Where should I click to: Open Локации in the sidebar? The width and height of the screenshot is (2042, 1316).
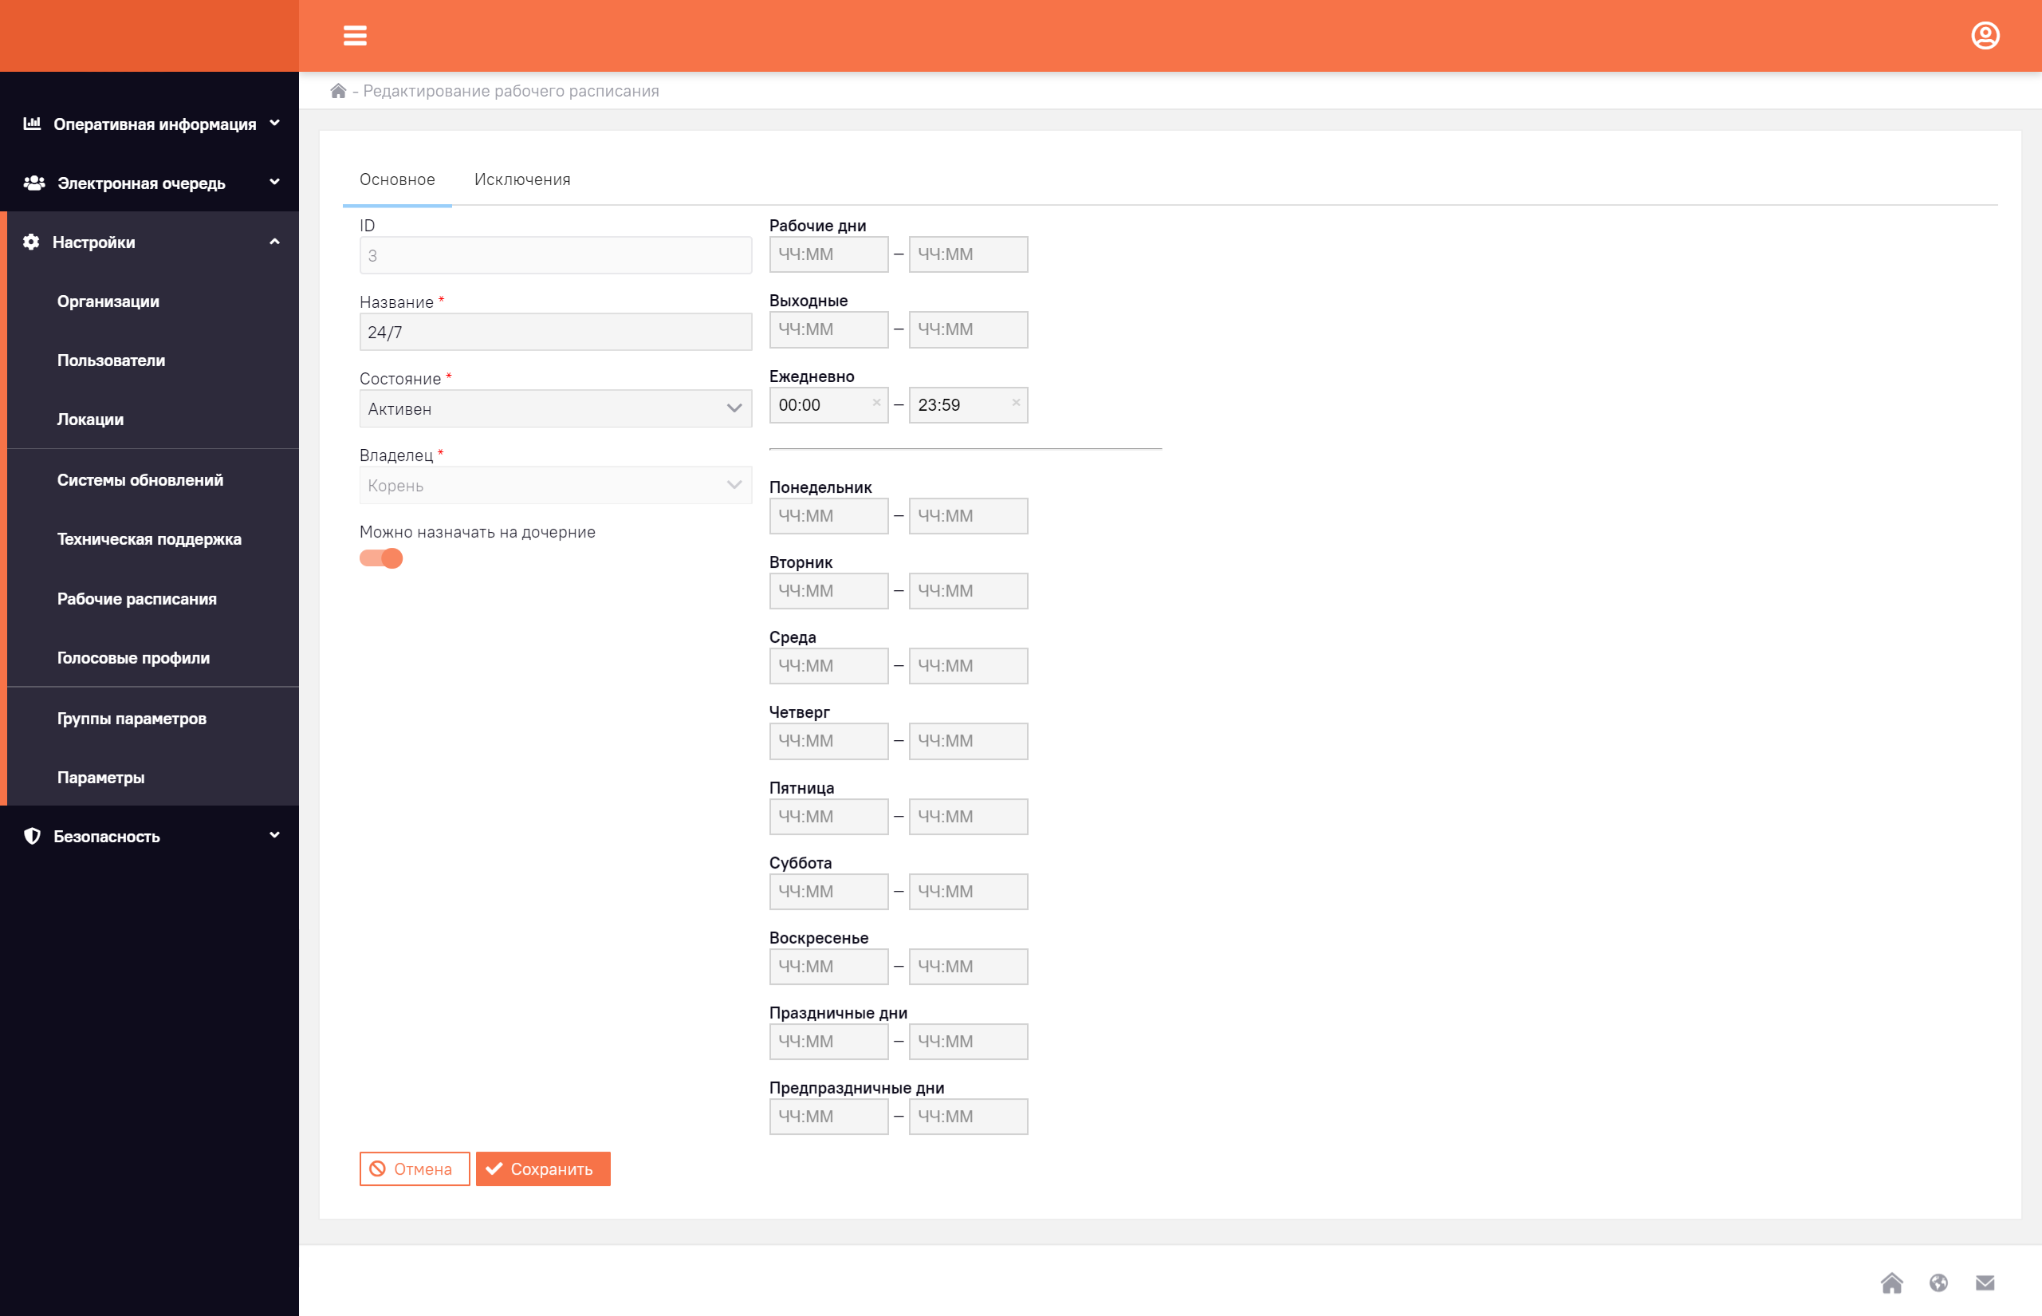[x=91, y=420]
